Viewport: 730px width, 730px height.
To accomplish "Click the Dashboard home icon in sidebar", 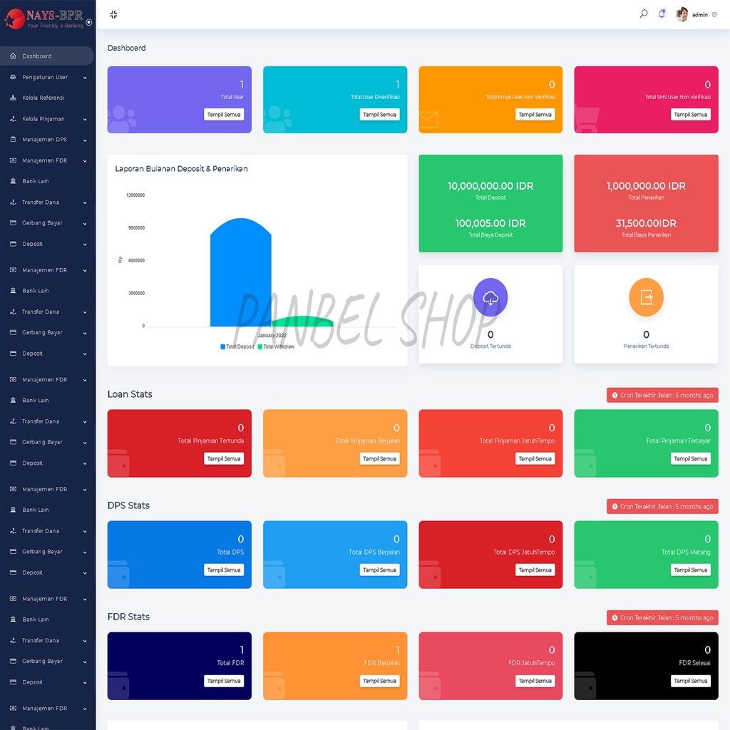I will (13, 56).
